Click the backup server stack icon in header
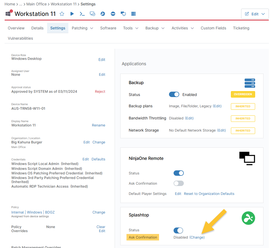Image resolution: width=271 pixels, height=248 pixels. click(133, 14)
